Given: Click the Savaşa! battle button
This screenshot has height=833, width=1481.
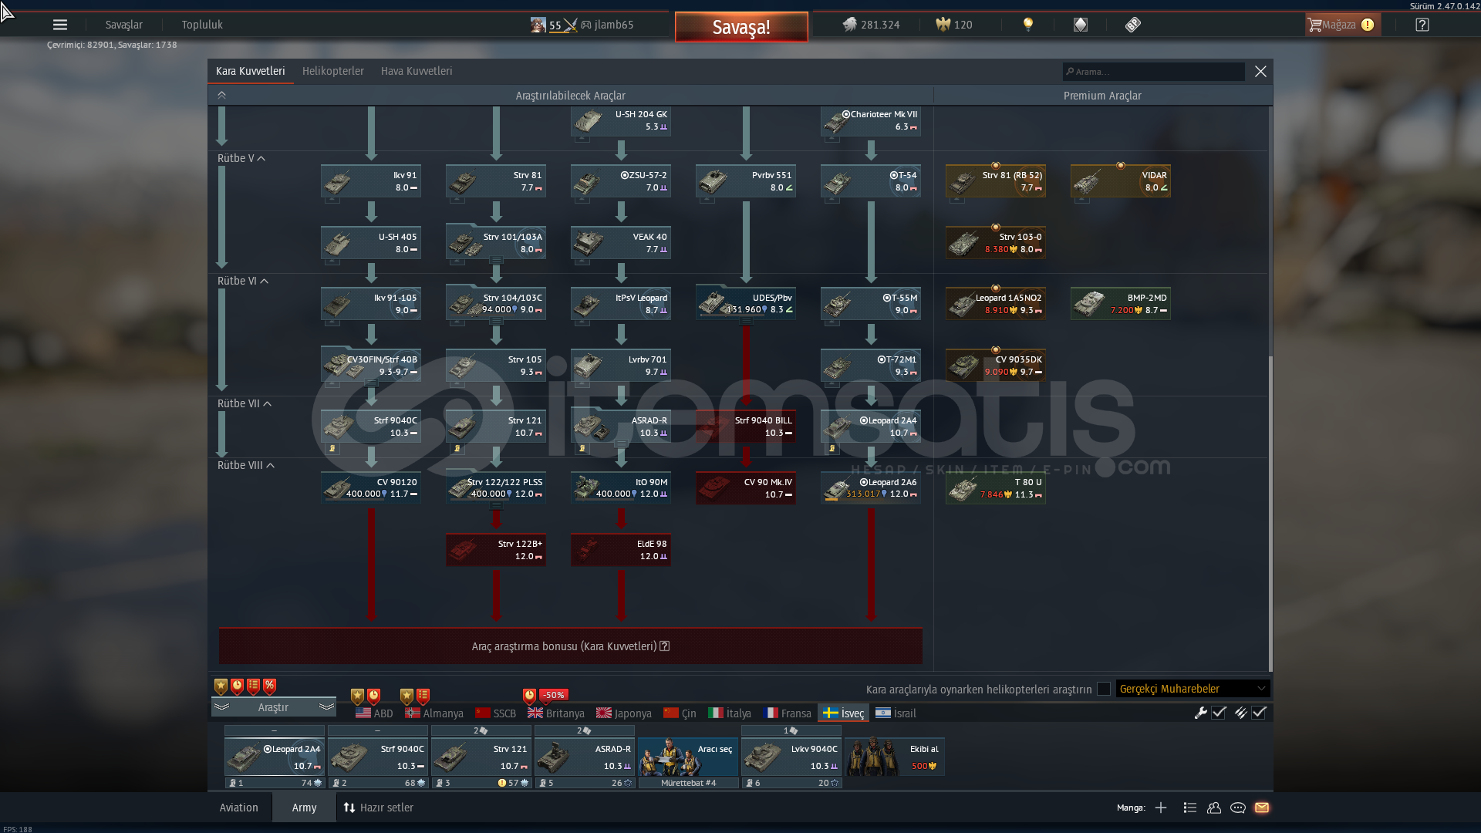Looking at the screenshot, I should click(x=741, y=27).
